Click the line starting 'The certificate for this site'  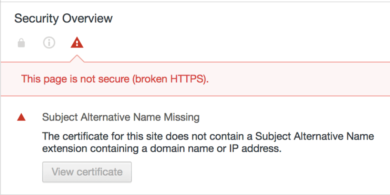coord(208,136)
